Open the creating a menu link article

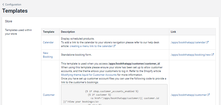(91, 46)
